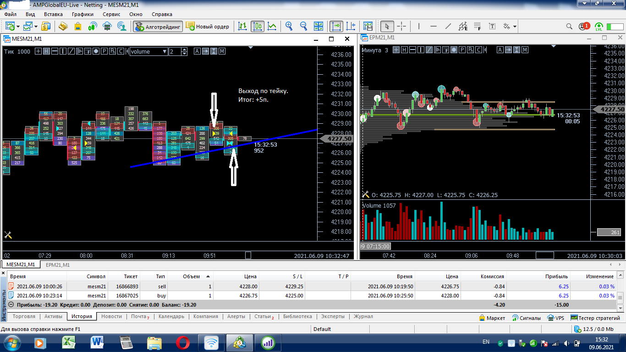This screenshot has height=352, width=626.
Task: Select the Fibonacci retracement tool
Action: pyautogui.click(x=478, y=26)
